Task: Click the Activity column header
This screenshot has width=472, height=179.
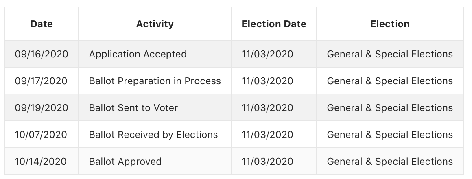Action: click(155, 24)
